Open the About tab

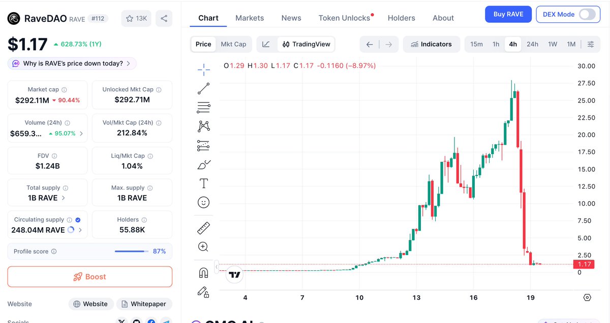443,18
